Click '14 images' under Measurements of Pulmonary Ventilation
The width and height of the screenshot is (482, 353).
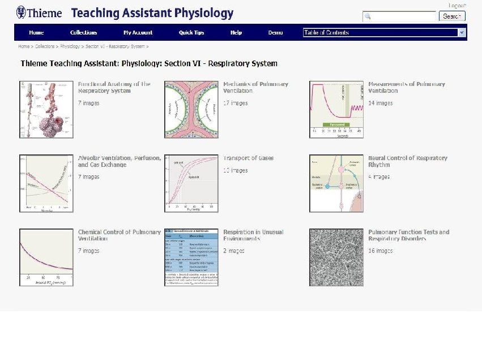380,103
